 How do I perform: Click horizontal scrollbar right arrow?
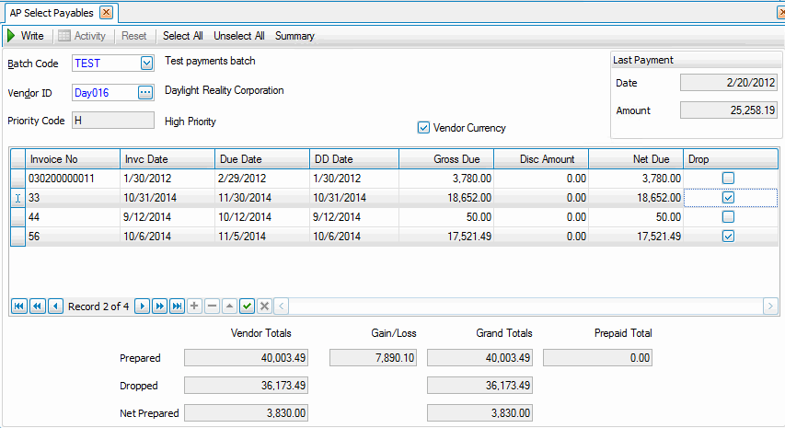coord(770,306)
